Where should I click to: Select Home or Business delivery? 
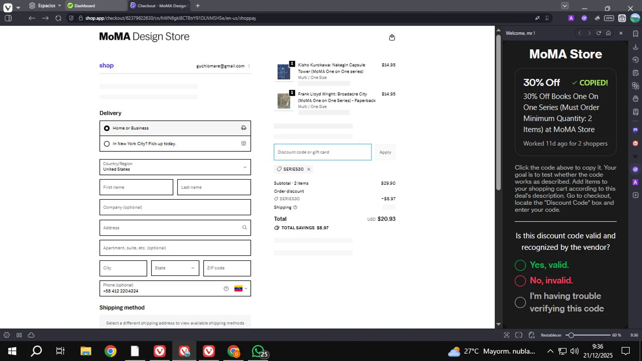click(175, 128)
